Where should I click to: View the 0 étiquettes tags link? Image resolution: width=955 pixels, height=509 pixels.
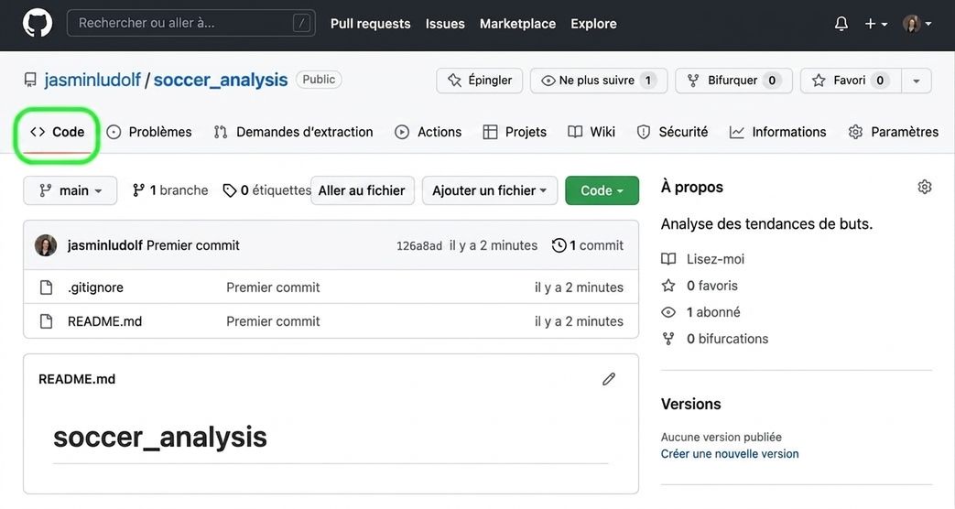pos(267,190)
